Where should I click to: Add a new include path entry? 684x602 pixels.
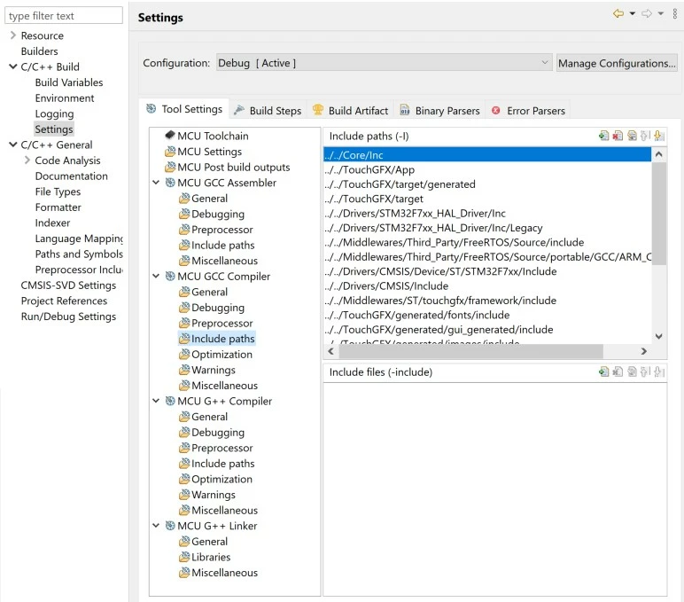pyautogui.click(x=603, y=137)
